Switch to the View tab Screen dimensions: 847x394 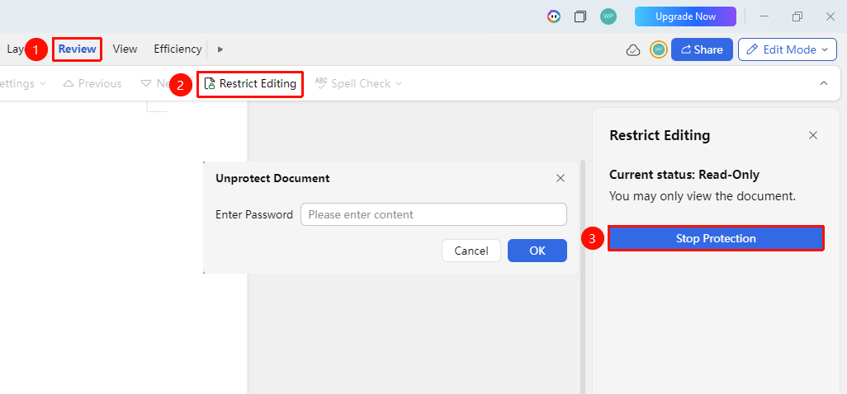(125, 49)
